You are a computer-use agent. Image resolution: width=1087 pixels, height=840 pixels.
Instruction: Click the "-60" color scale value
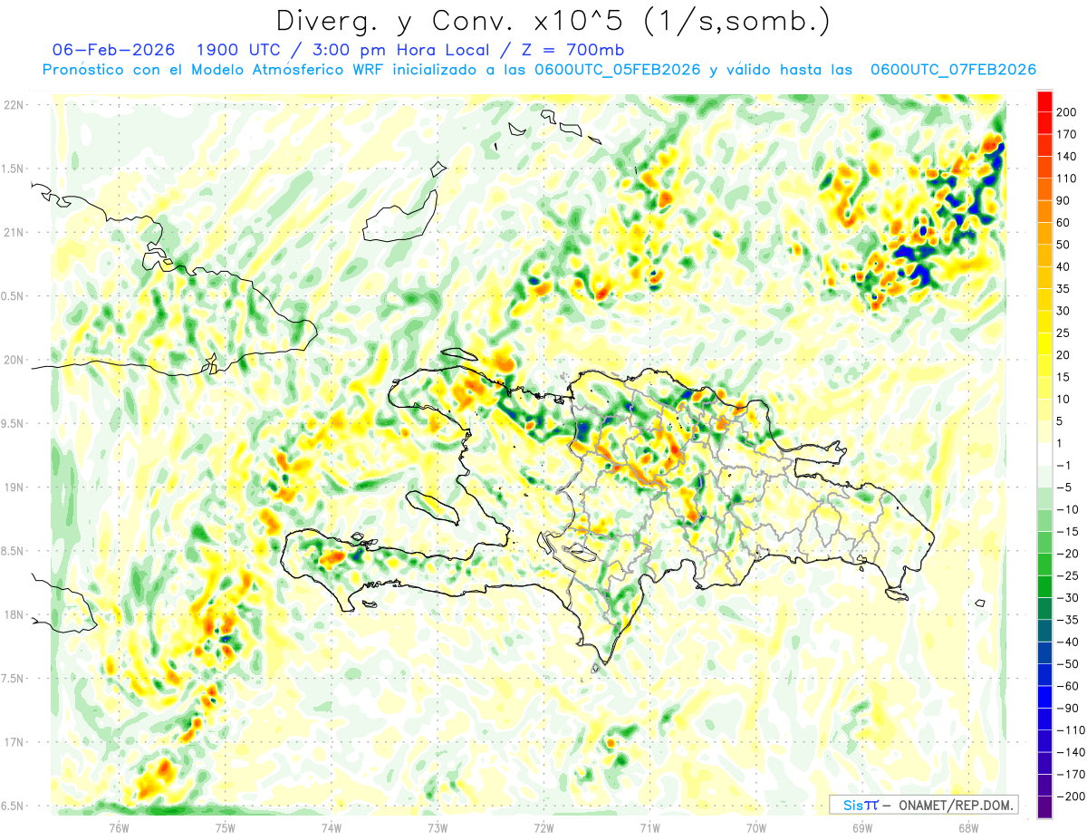pyautogui.click(x=1067, y=686)
